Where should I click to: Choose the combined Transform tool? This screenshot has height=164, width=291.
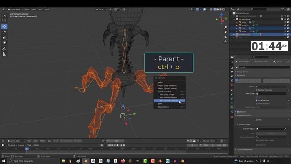coord(4,42)
